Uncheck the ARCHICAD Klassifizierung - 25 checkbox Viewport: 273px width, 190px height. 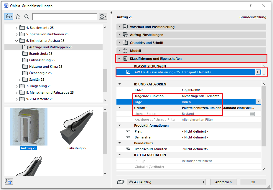[x=128, y=72]
